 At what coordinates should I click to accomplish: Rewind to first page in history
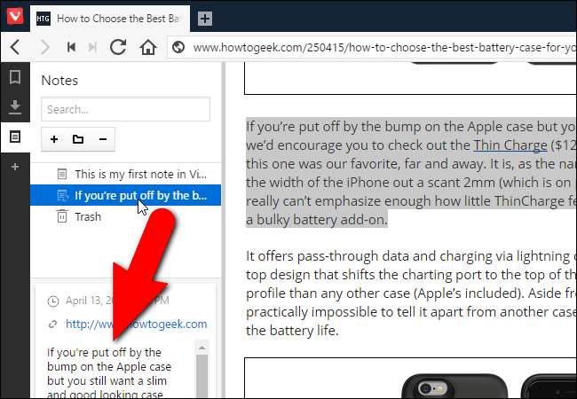tap(71, 47)
